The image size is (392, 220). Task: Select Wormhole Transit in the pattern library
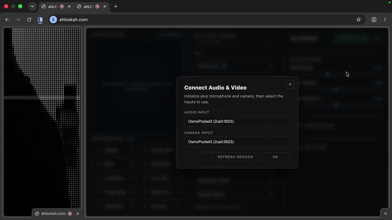click(x=235, y=180)
